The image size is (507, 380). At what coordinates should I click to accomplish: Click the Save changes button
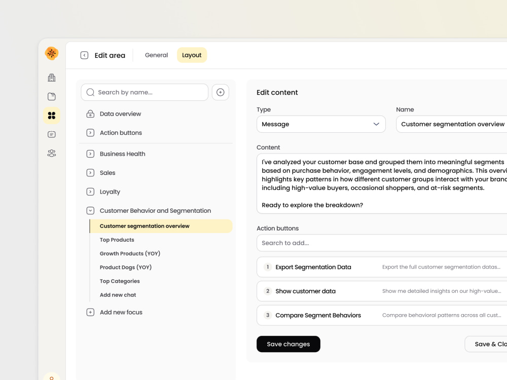coord(288,344)
